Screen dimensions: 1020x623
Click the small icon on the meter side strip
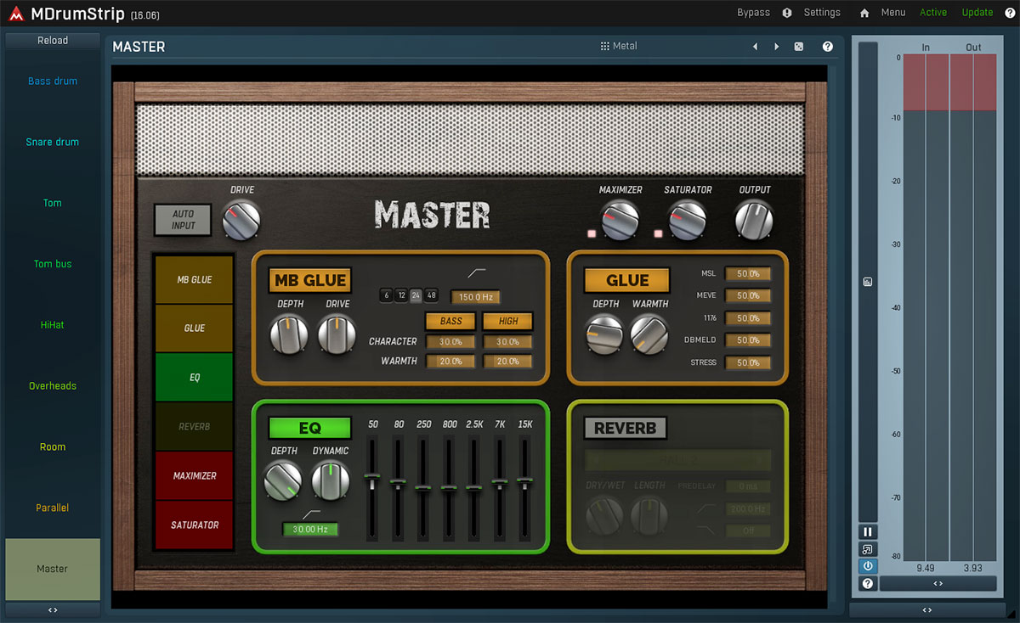coord(867,282)
